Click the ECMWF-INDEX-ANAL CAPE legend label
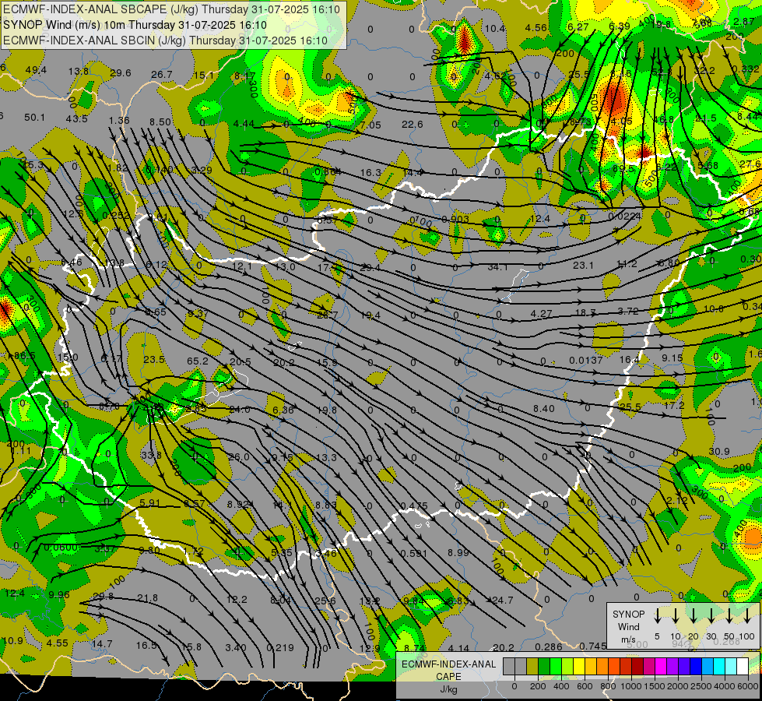Image resolution: width=762 pixels, height=701 pixels. click(448, 676)
